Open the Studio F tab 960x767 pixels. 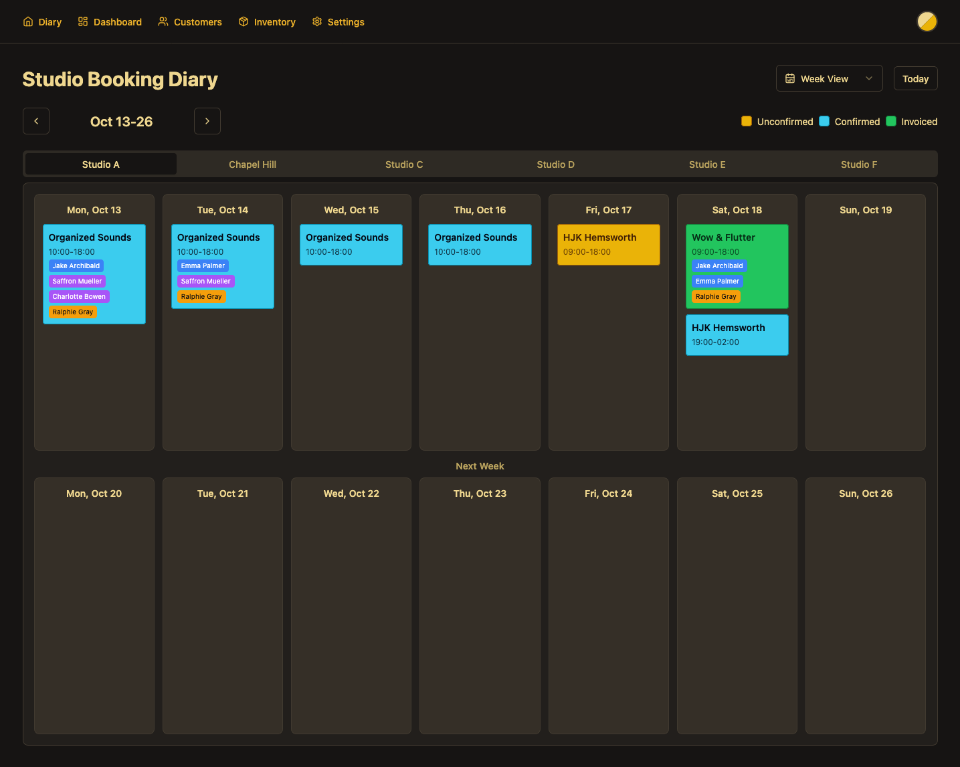tap(858, 165)
